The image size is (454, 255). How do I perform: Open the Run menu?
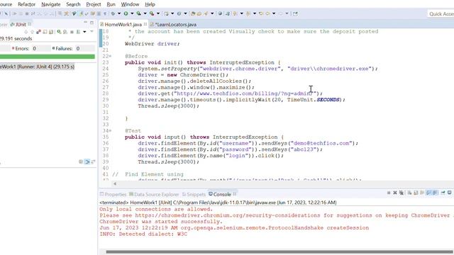click(111, 4)
